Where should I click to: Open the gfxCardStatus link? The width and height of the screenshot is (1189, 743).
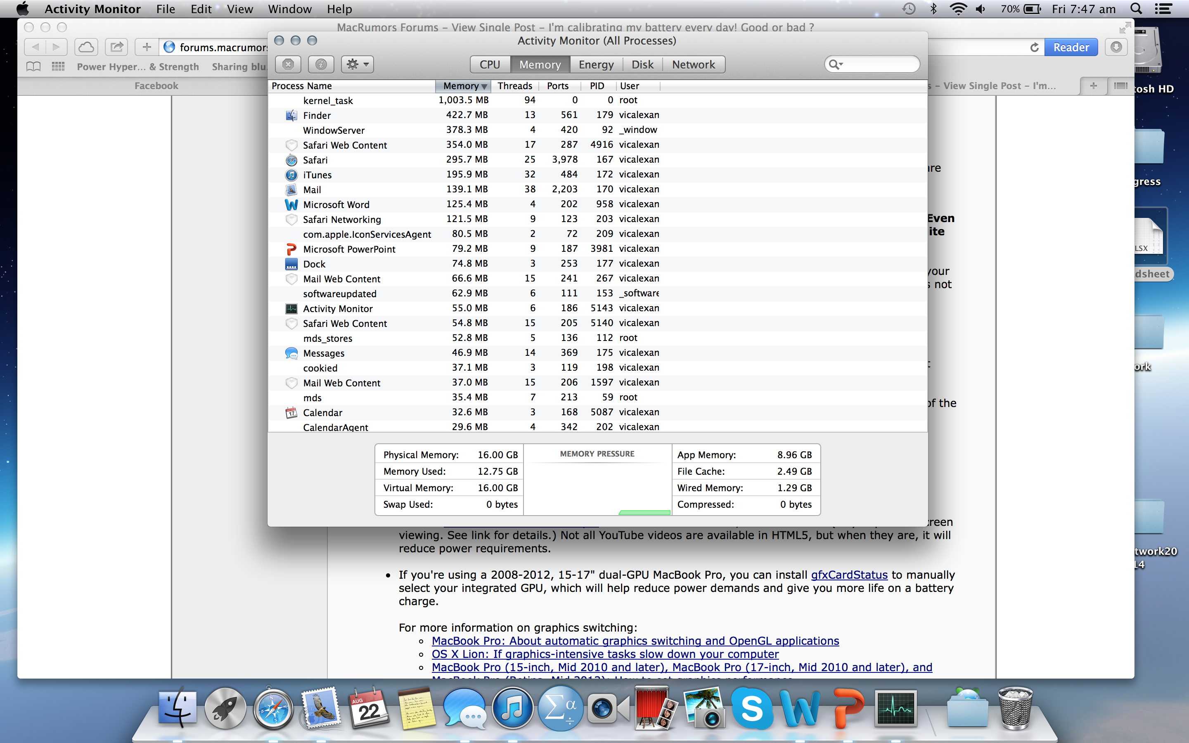point(849,575)
